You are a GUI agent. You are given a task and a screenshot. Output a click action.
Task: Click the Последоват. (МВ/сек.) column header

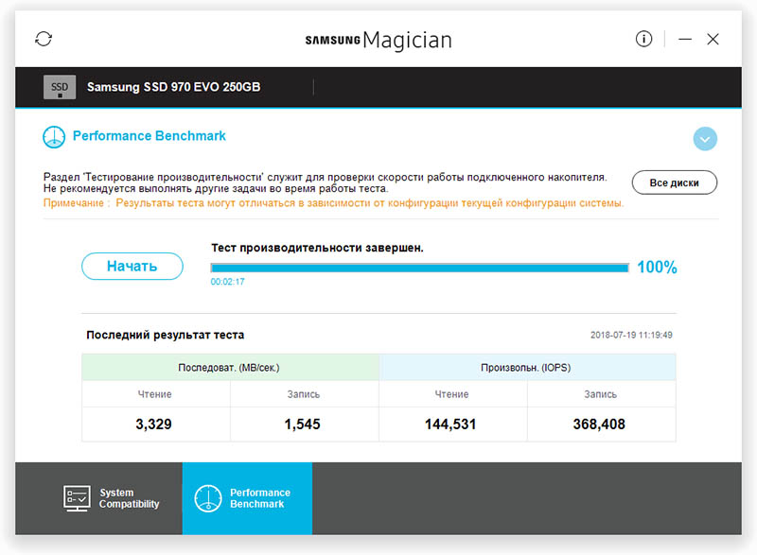230,368
